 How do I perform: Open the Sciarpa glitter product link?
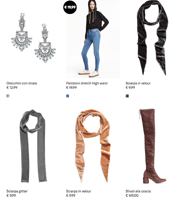coord(17,191)
